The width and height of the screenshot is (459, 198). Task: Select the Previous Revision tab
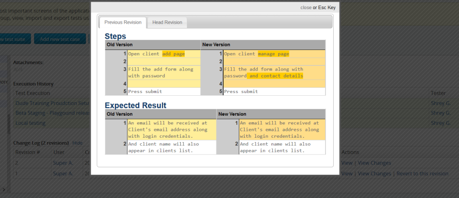coord(123,23)
